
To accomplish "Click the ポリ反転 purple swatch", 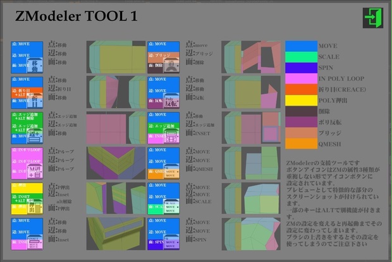I will 301,122.
